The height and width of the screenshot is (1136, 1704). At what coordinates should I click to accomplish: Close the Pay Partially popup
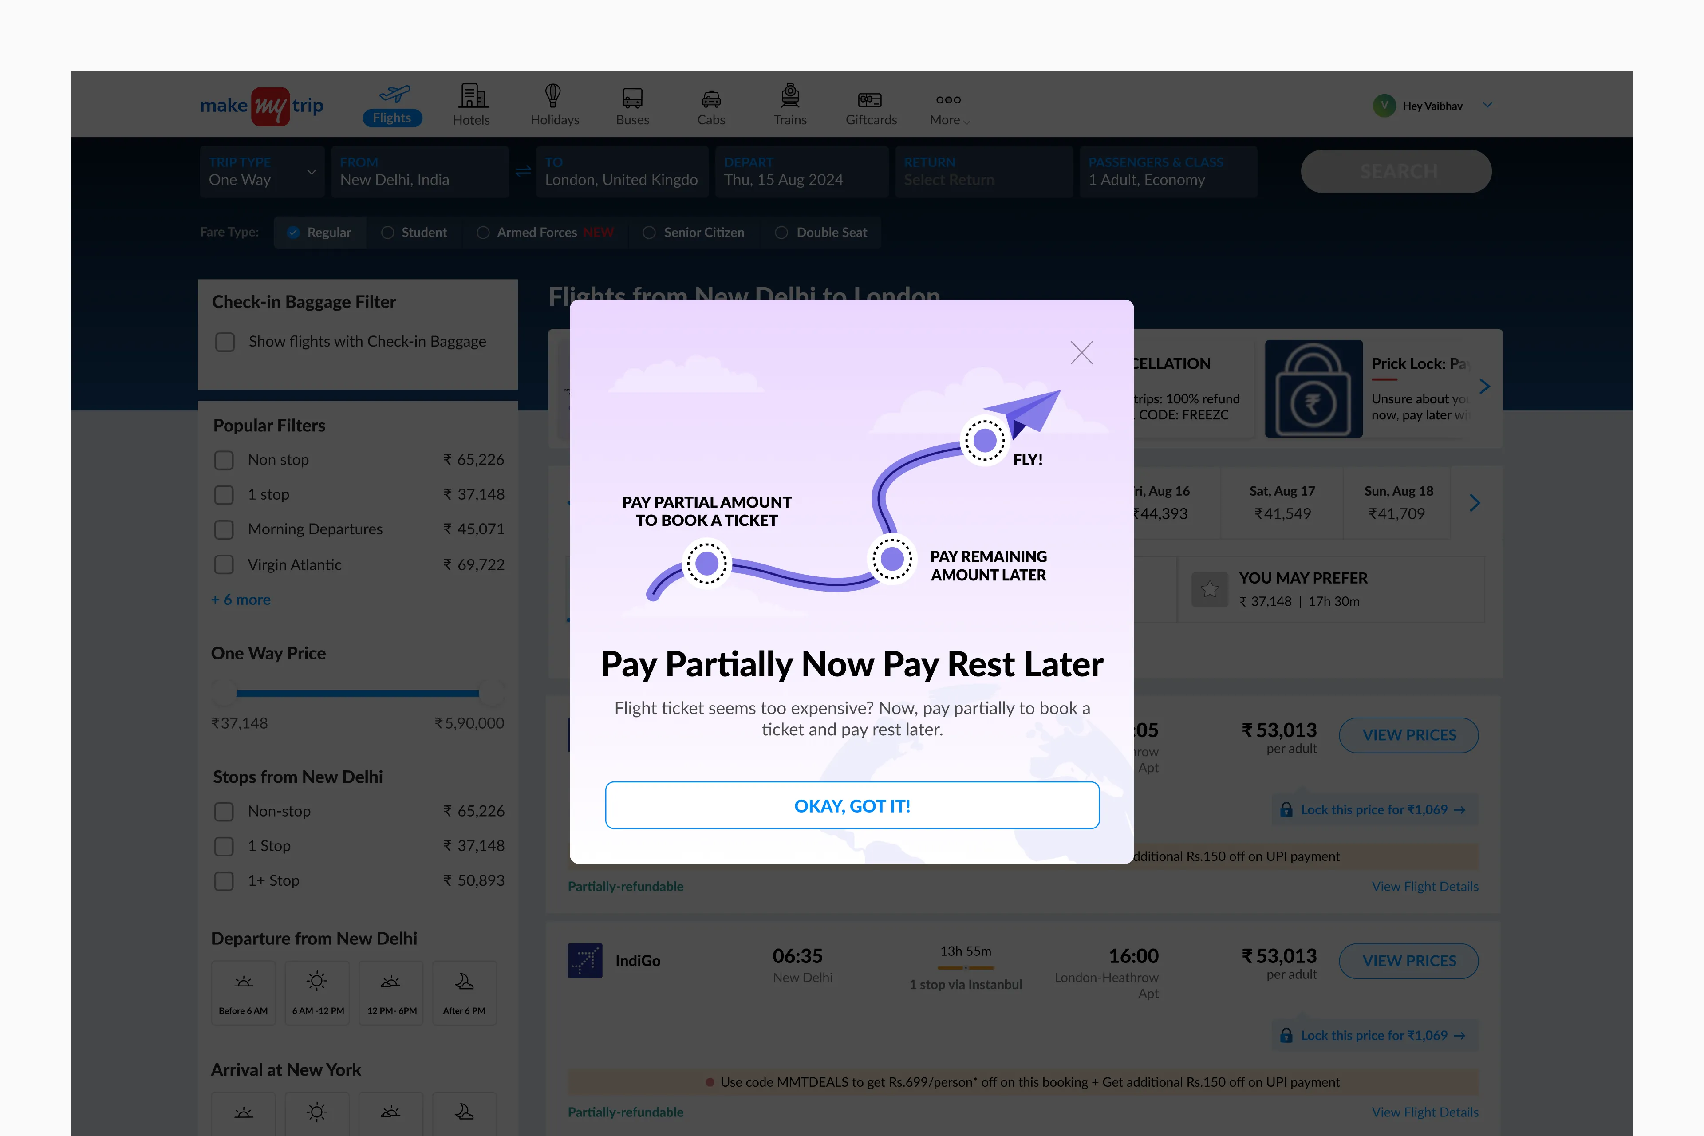click(x=1081, y=353)
